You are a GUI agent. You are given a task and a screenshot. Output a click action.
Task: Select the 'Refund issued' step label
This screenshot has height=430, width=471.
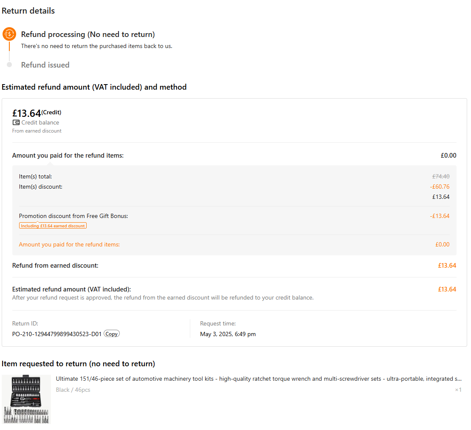tap(45, 65)
